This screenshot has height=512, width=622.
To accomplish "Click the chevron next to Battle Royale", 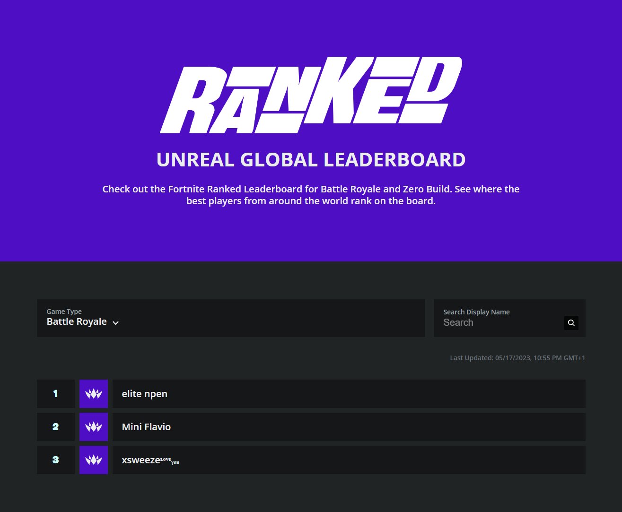I will coord(115,323).
